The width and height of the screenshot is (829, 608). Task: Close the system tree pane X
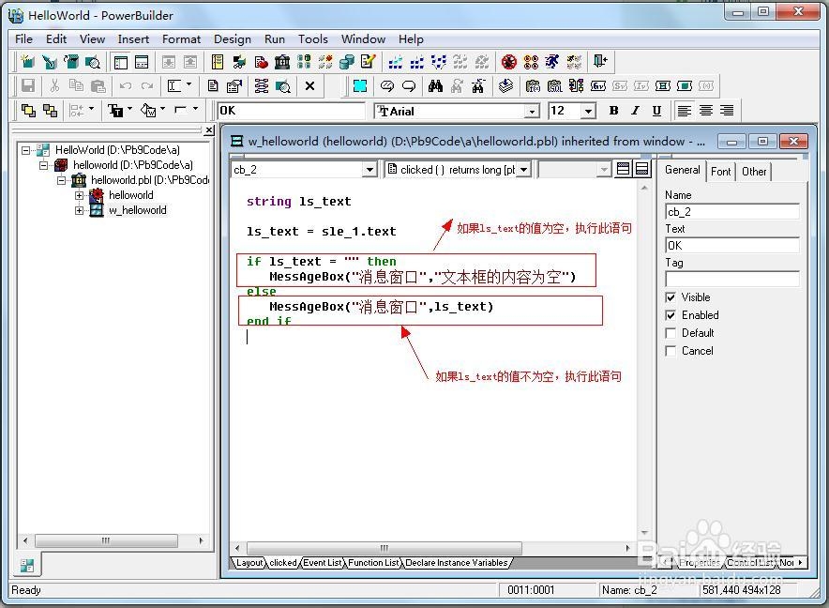[209, 130]
